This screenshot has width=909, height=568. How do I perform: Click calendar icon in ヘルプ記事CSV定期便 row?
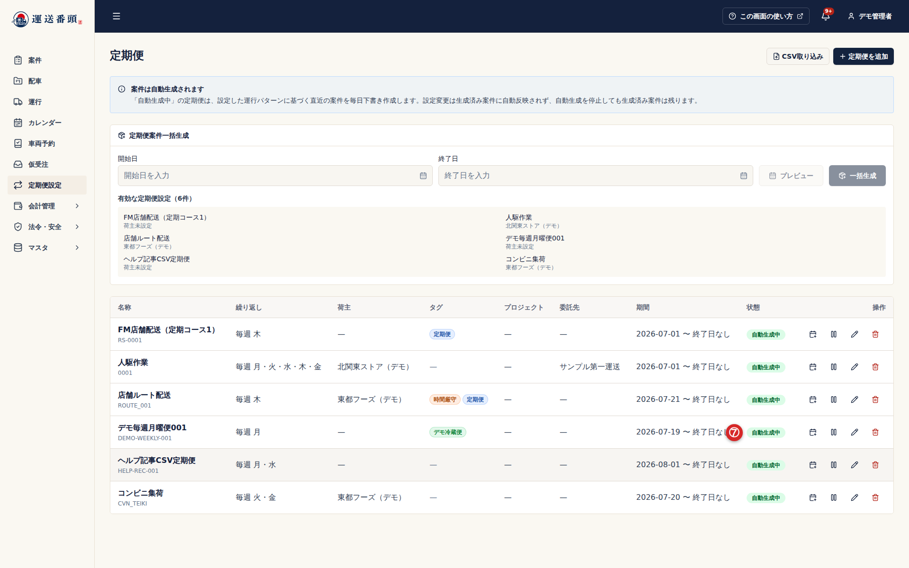[813, 465]
